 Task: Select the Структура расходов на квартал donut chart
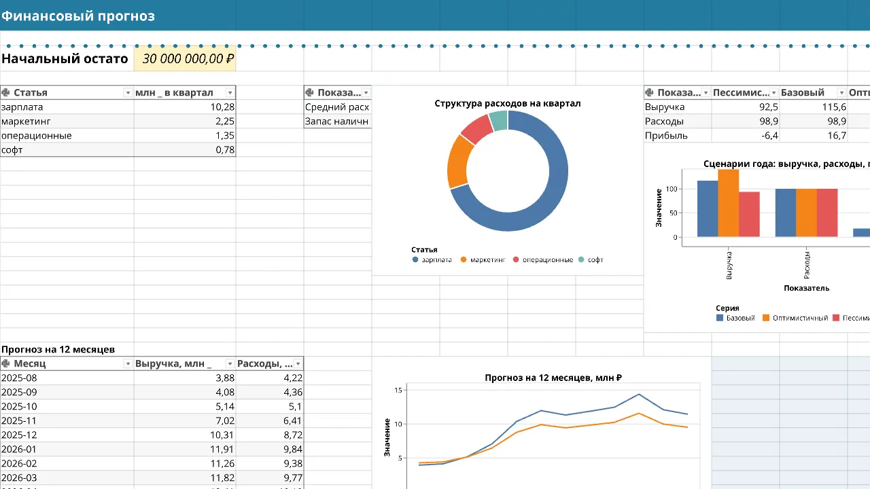tap(508, 180)
